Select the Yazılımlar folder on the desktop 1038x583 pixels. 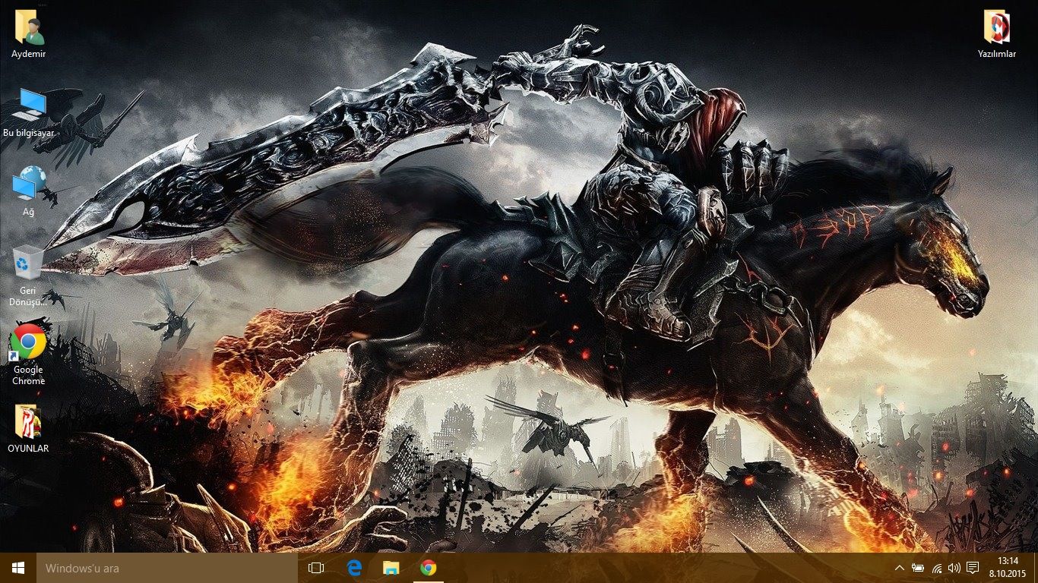(997, 34)
